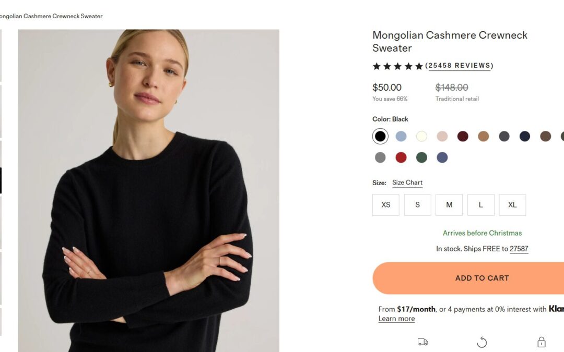
Task: Choose size M
Action: click(449, 205)
